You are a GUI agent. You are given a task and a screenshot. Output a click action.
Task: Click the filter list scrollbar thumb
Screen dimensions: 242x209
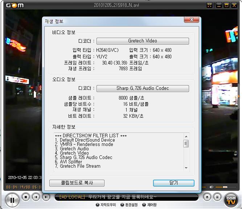[x=186, y=143]
